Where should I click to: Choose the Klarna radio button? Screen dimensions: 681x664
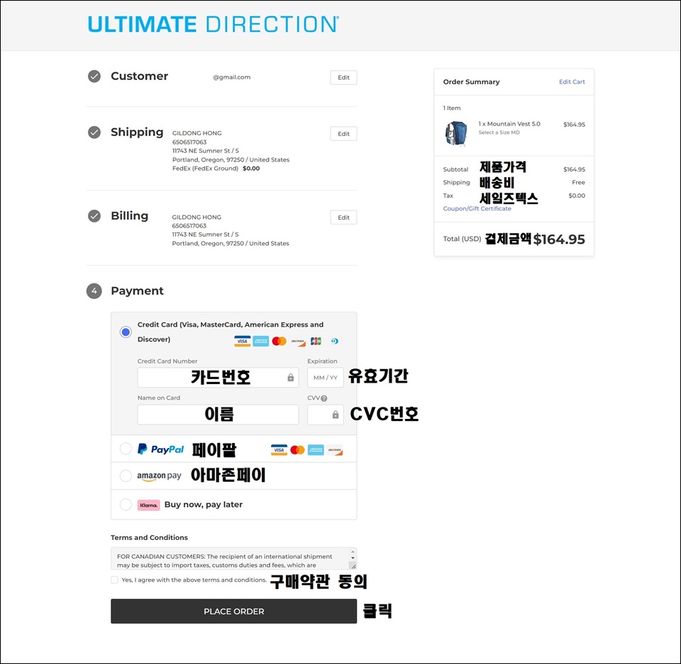point(126,505)
